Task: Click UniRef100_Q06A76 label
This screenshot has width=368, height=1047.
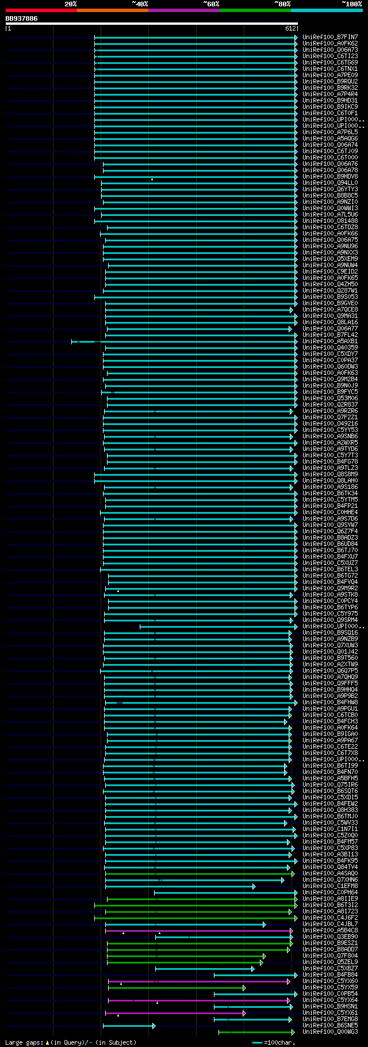Action: point(330,164)
